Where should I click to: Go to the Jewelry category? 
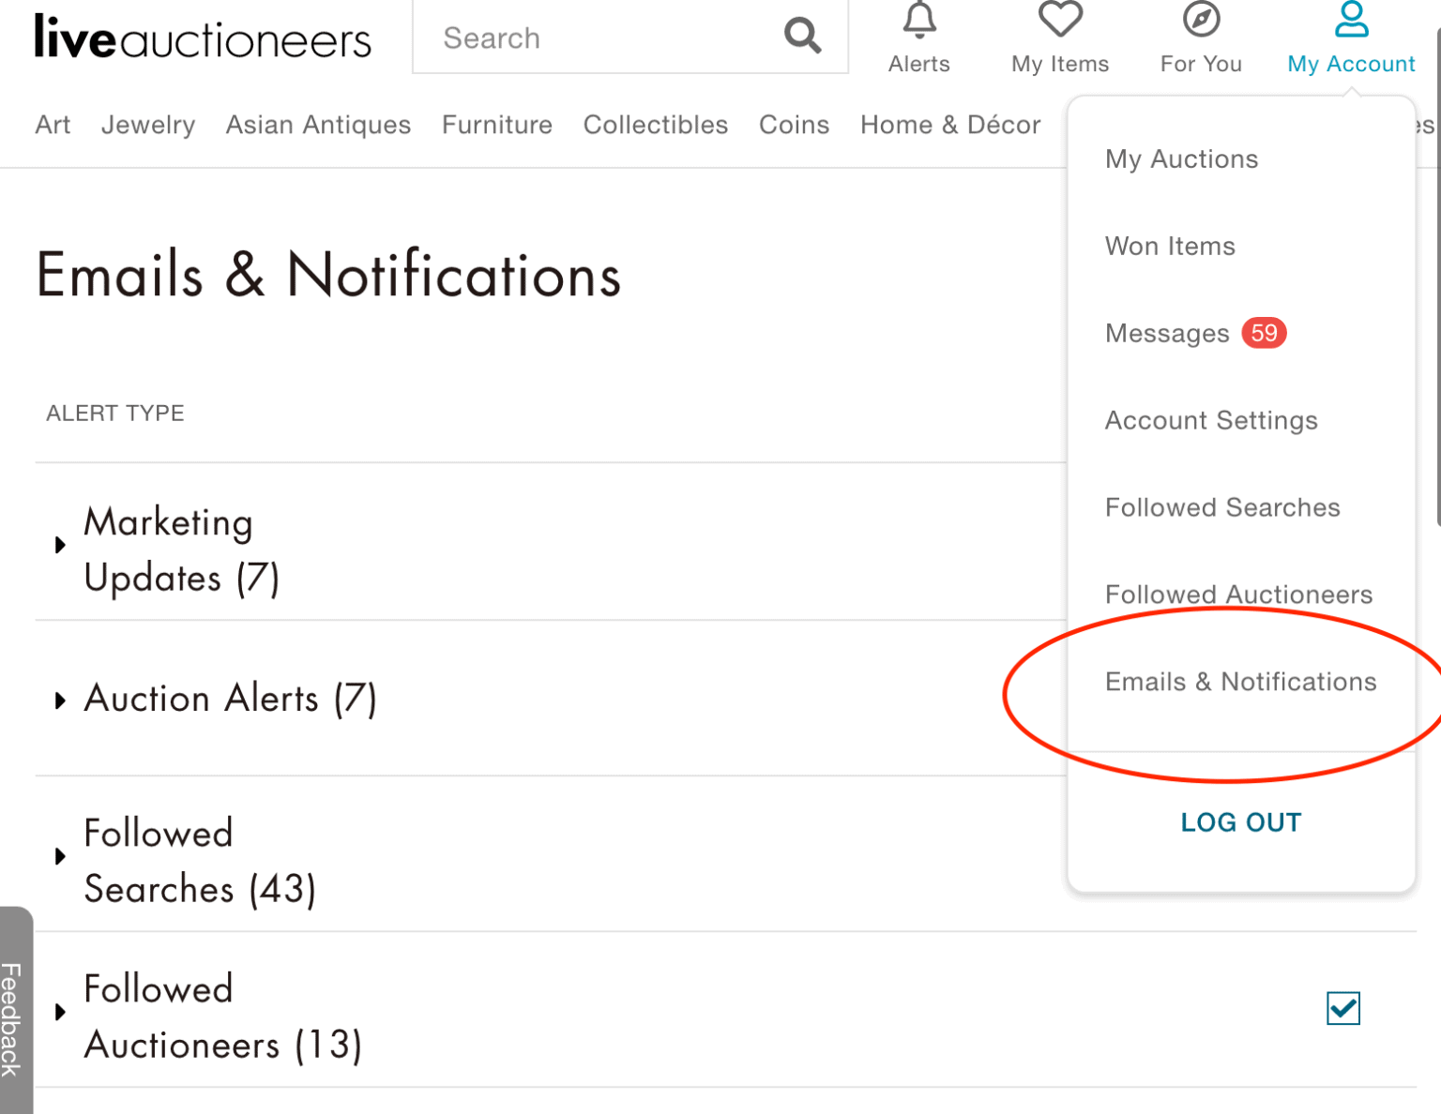[148, 125]
